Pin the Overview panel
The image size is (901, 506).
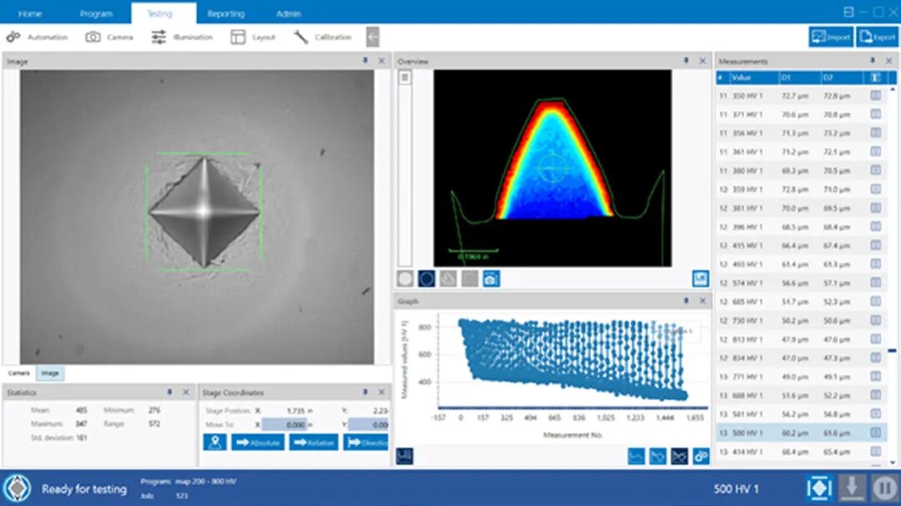click(686, 60)
